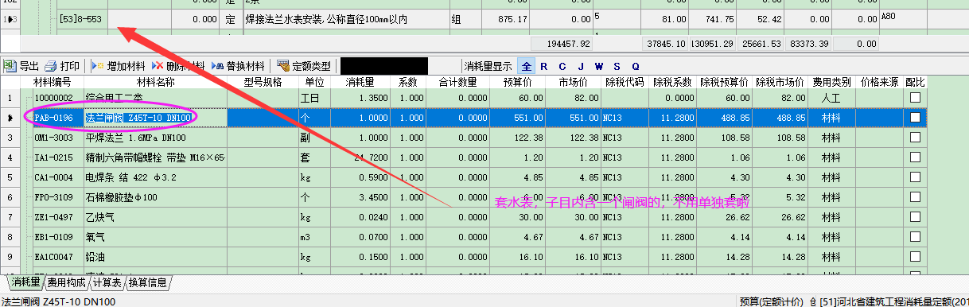Select the Q consumption display filter
Image resolution: width=969 pixels, height=307 pixels.
[636, 66]
